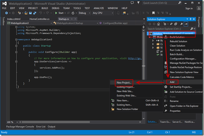Click the Sign in link
Viewport: 204px width, 136px height.
point(189,9)
